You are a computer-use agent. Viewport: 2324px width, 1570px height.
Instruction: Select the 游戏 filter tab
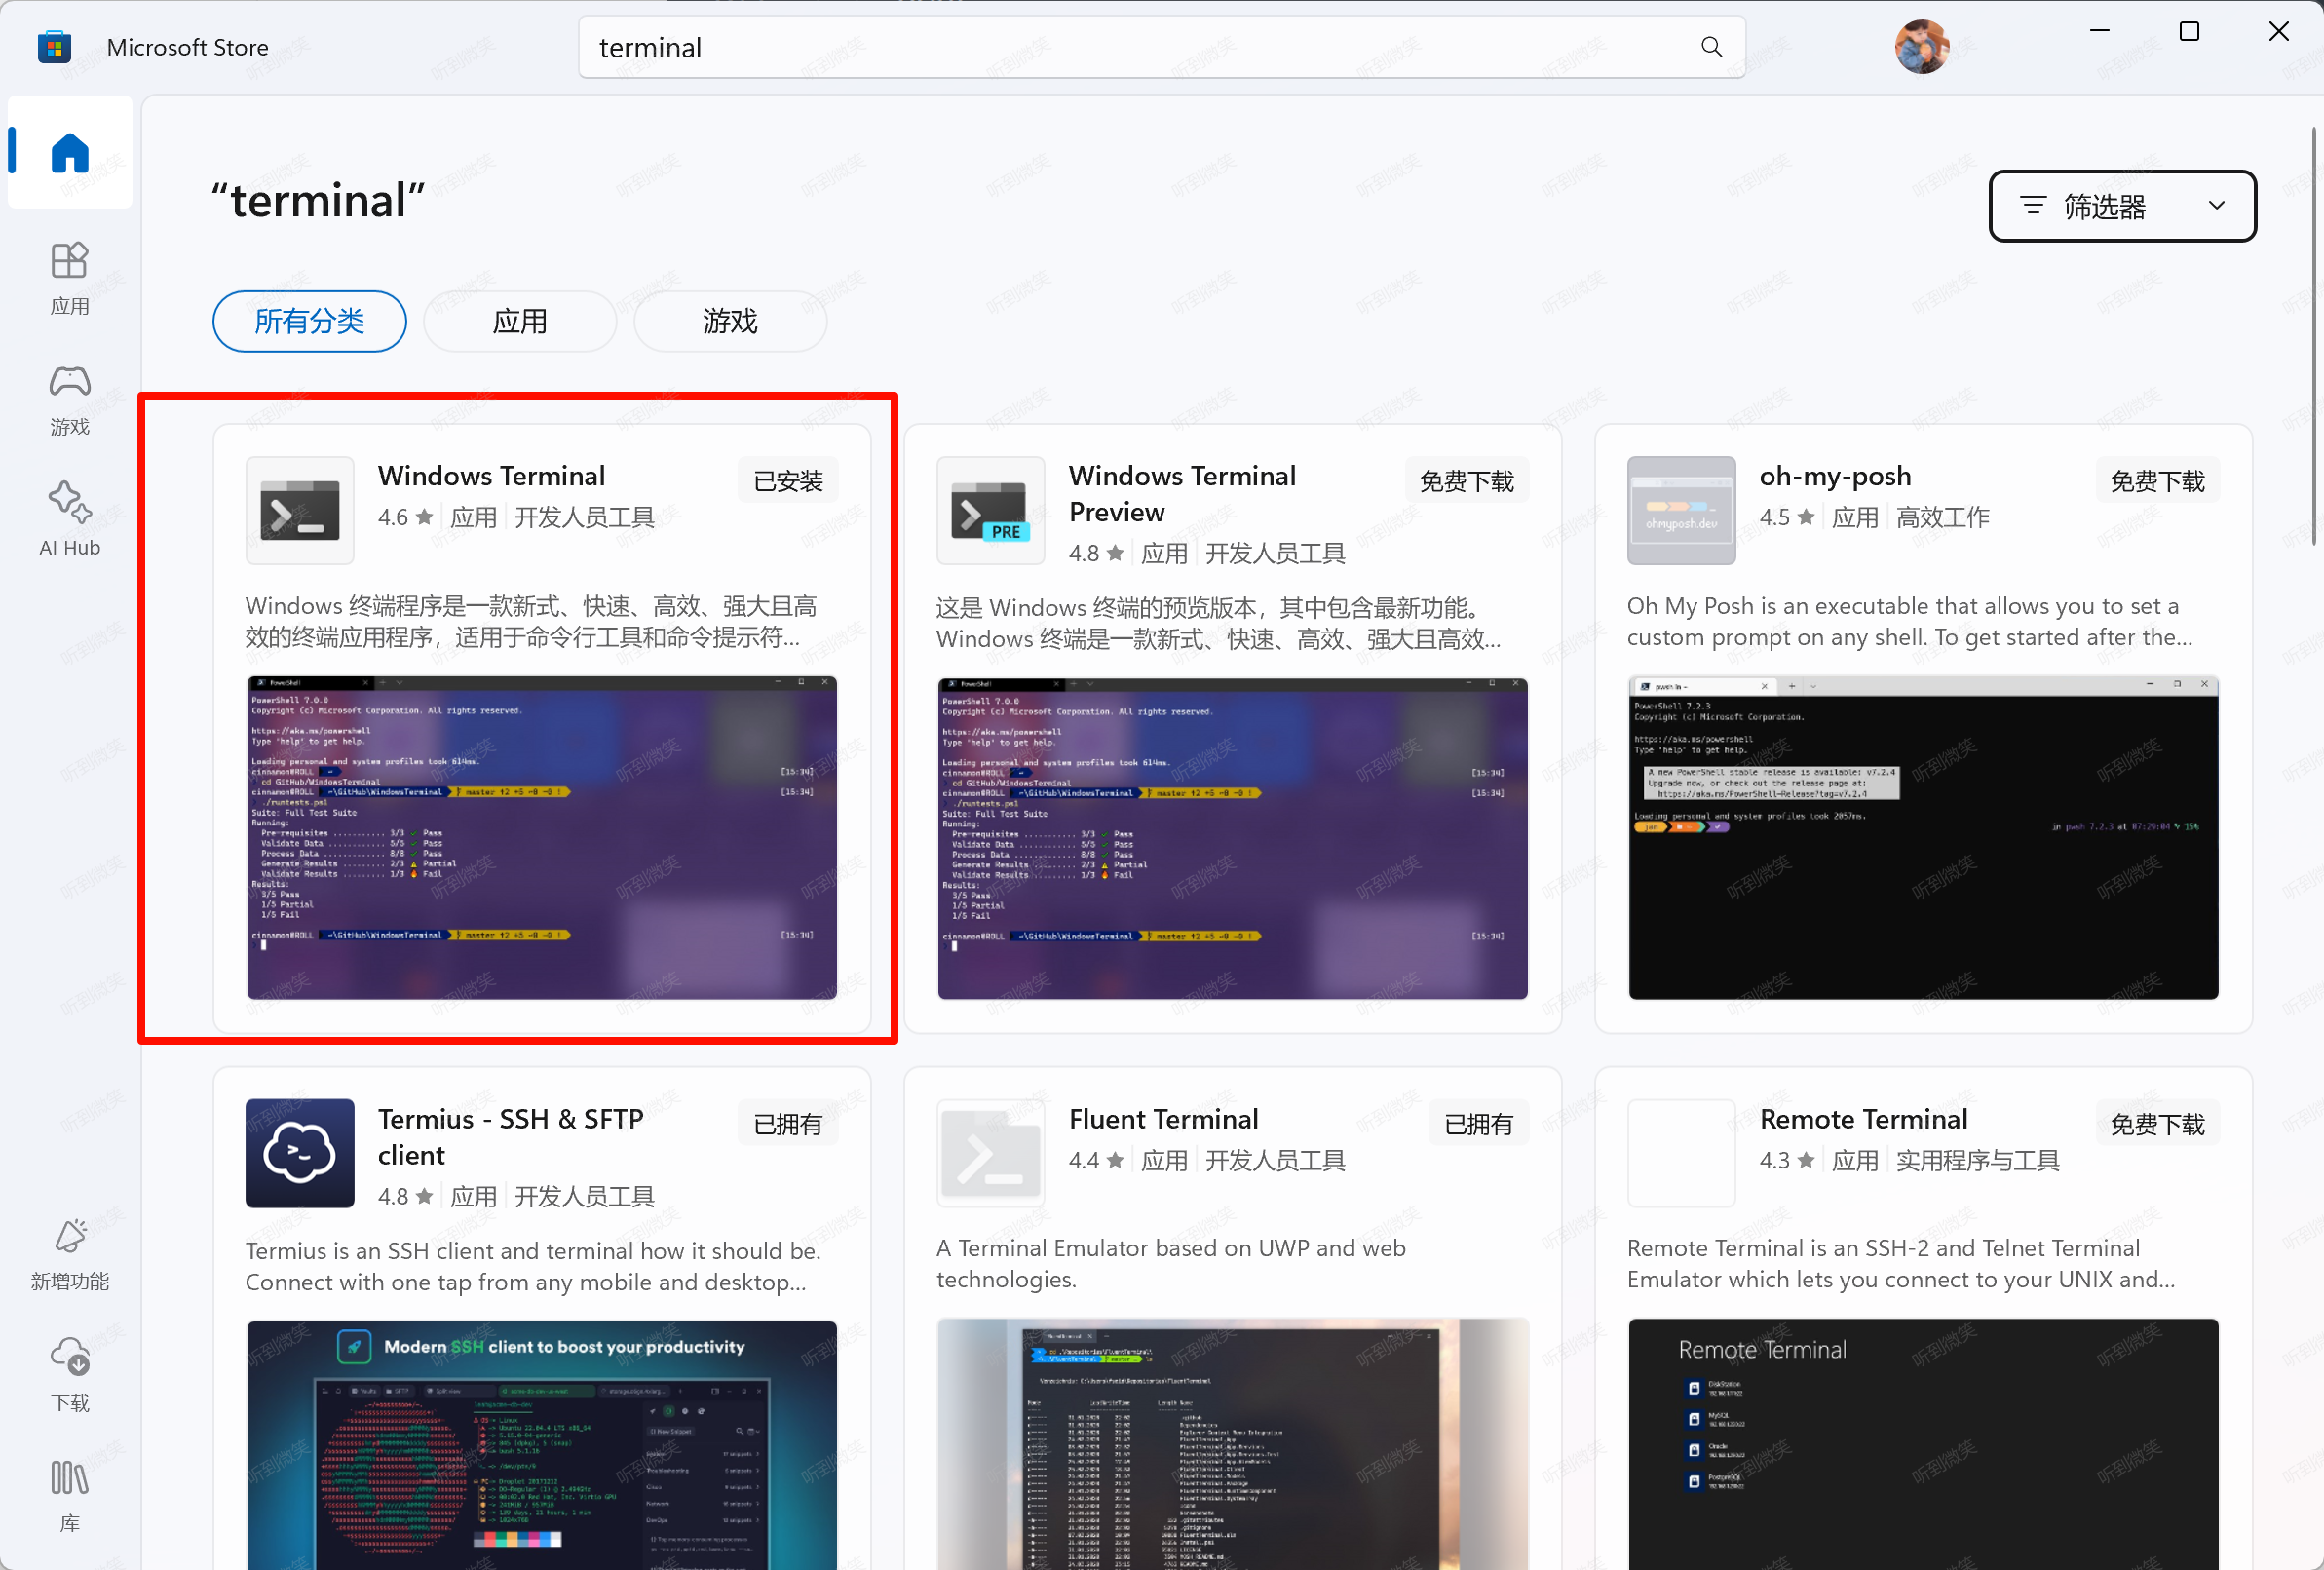730,321
